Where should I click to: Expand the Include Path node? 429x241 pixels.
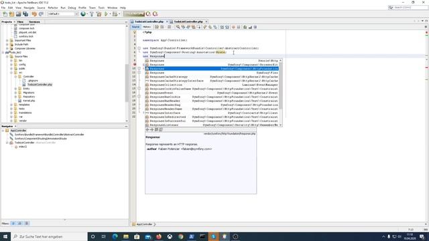coord(7,44)
